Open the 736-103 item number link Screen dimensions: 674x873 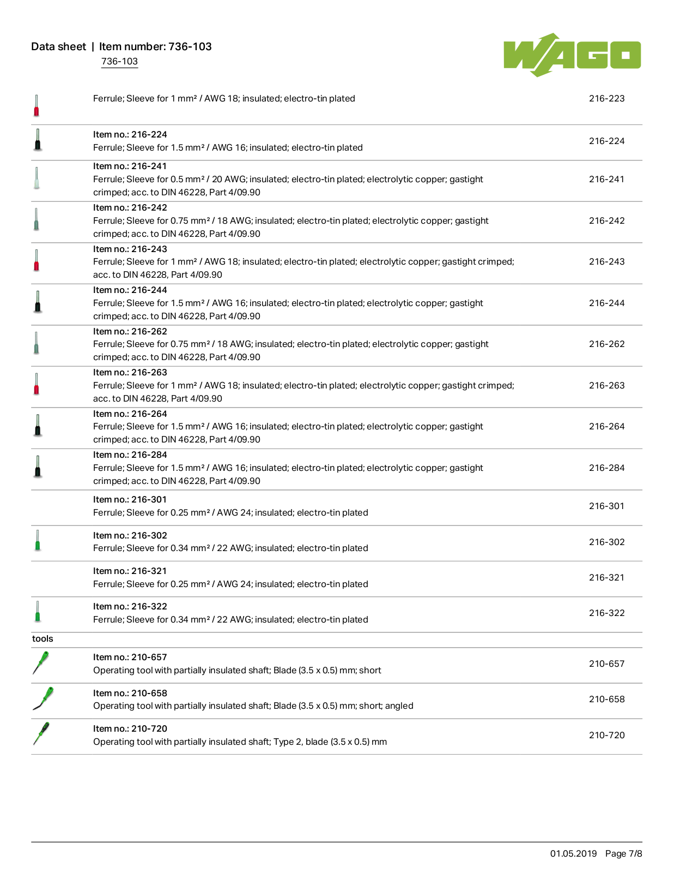click(x=119, y=61)
